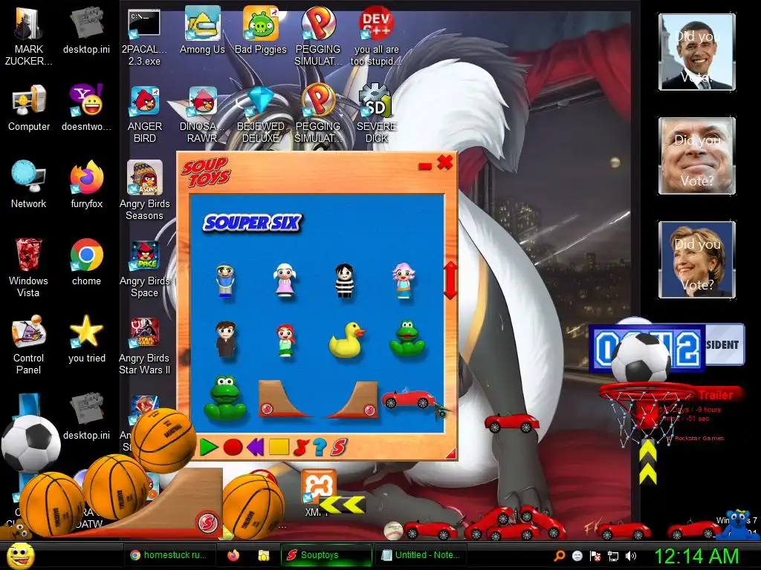
Task: Open the Angry Birds Star Wars II icon
Action: tap(145, 346)
